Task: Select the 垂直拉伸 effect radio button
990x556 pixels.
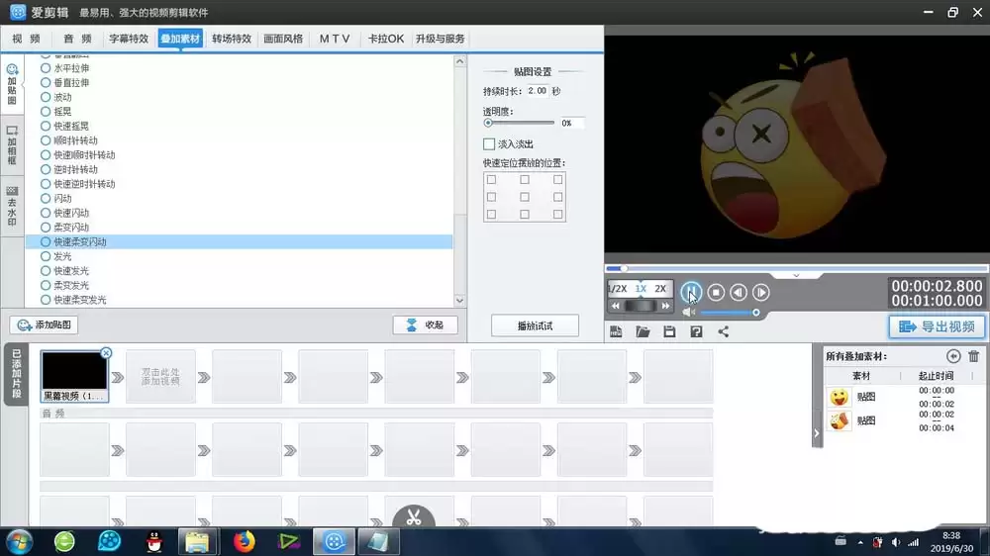Action: [x=46, y=83]
